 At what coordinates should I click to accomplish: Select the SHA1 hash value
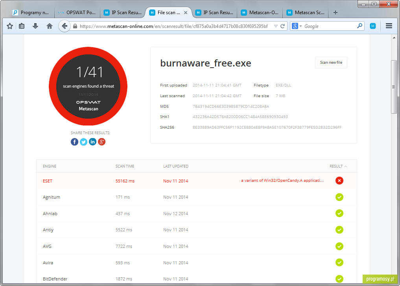click(x=240, y=116)
